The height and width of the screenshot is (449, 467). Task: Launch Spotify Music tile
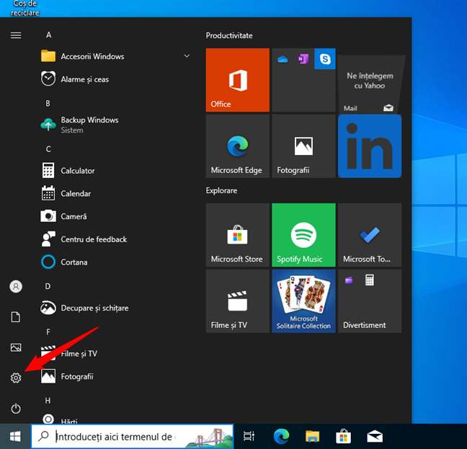(x=303, y=235)
